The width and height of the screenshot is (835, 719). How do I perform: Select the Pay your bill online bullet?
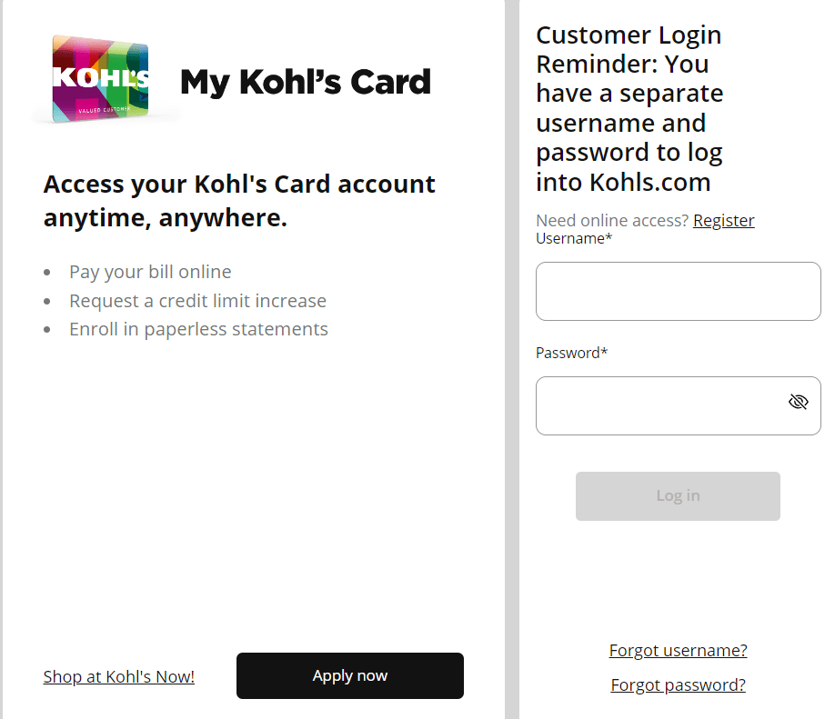click(x=149, y=272)
